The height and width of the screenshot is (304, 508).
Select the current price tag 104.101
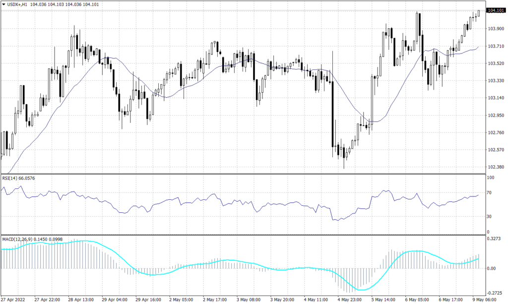pos(497,9)
